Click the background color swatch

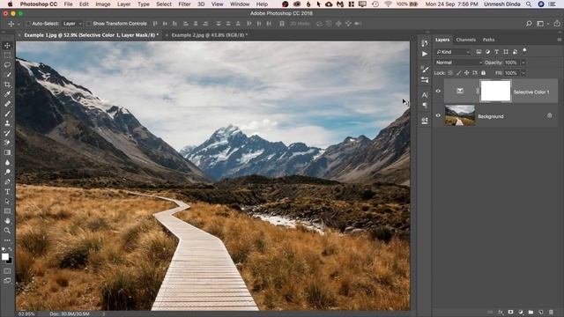(x=10, y=261)
